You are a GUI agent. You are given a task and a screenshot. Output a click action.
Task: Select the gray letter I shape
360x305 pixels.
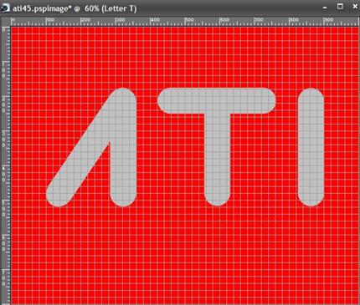click(311, 147)
